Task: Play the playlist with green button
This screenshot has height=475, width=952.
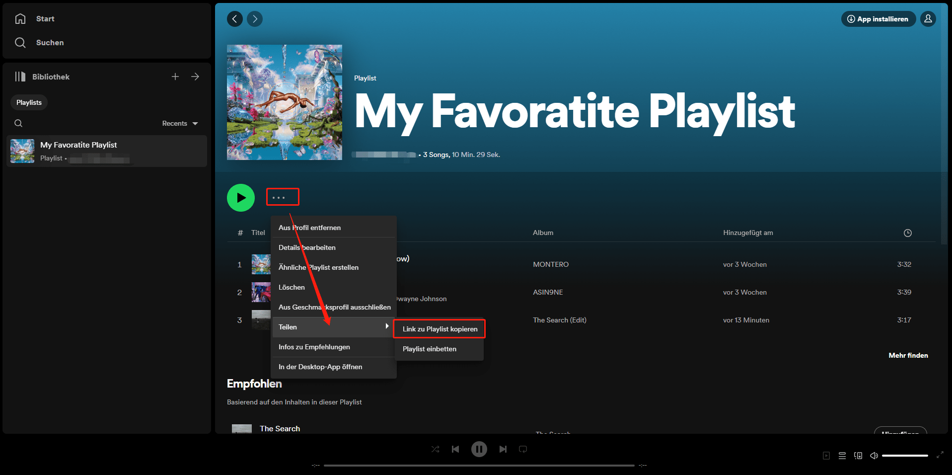Action: click(241, 198)
